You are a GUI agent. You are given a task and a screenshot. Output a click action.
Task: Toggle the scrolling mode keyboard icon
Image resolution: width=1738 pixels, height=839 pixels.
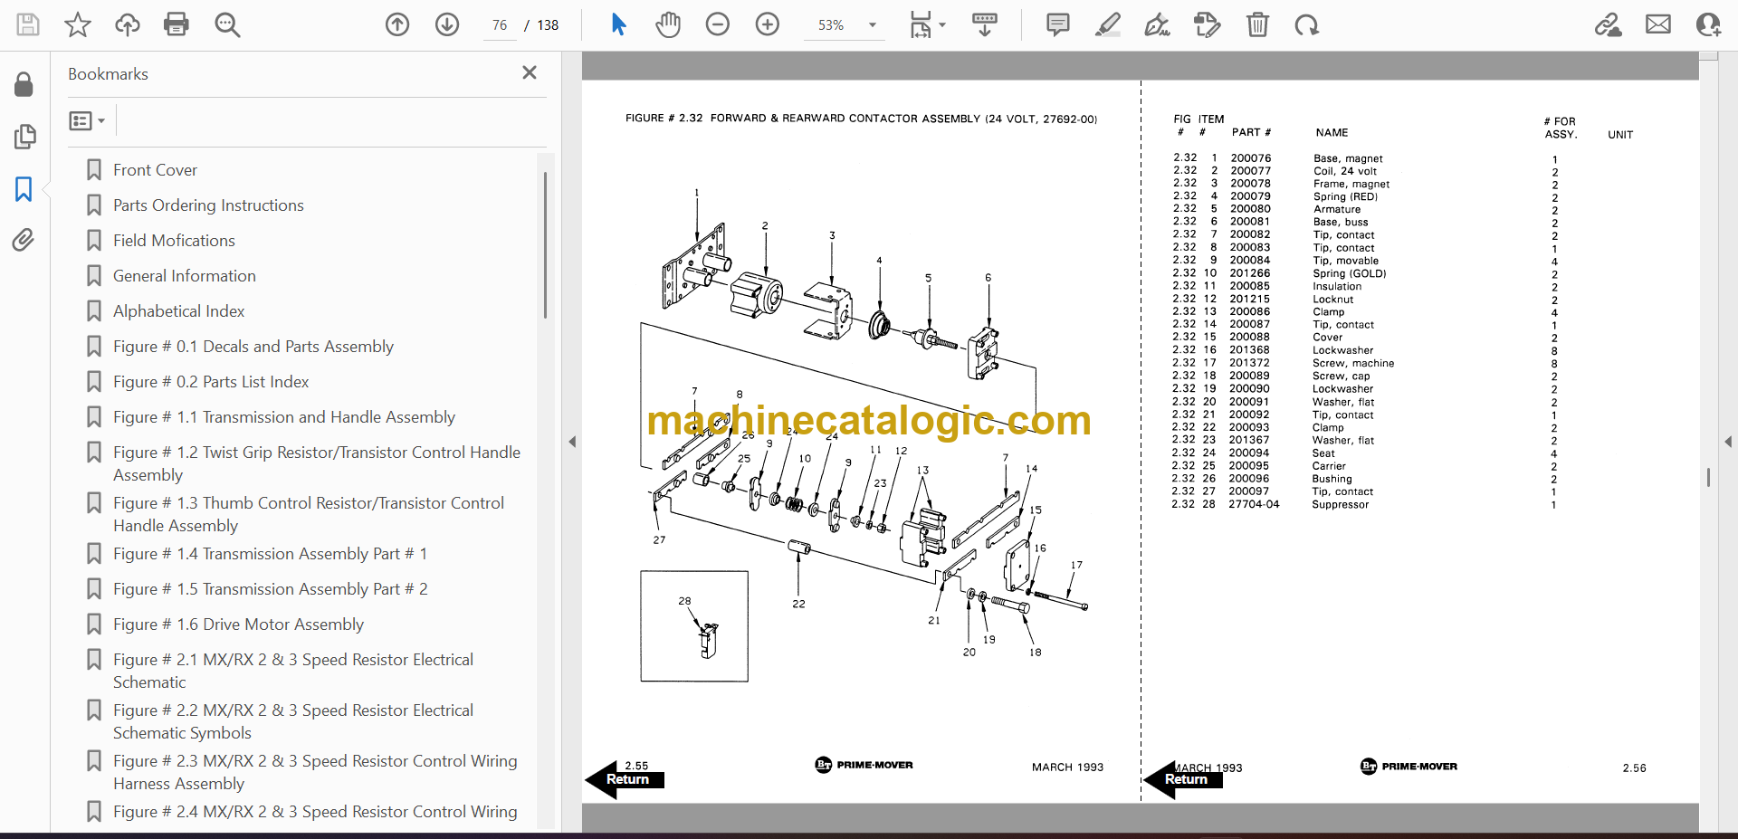pyautogui.click(x=985, y=24)
